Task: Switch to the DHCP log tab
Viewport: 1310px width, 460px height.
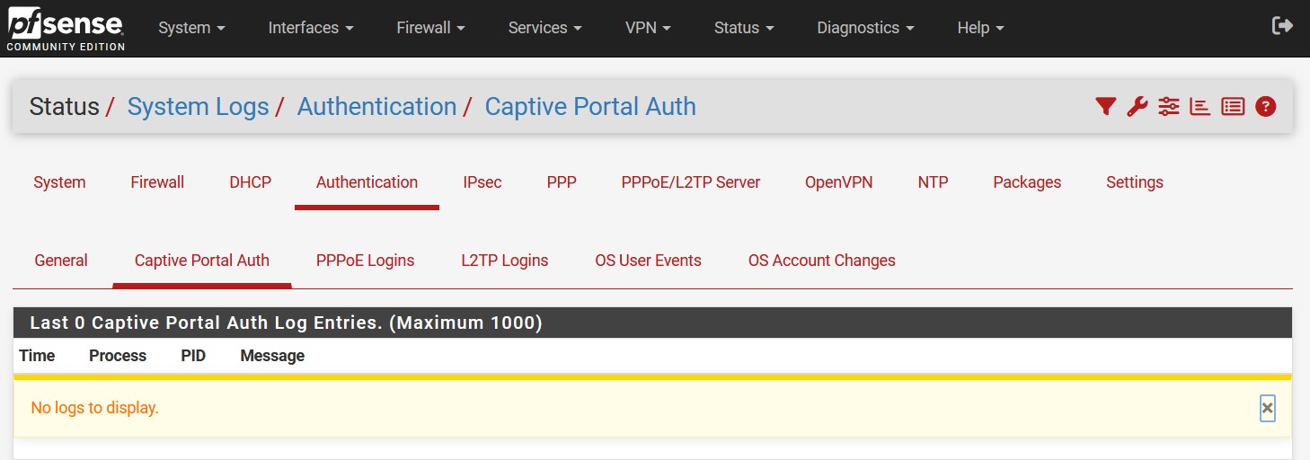Action: coord(250,182)
